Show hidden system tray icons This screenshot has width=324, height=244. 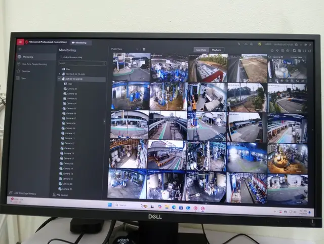[274, 212]
